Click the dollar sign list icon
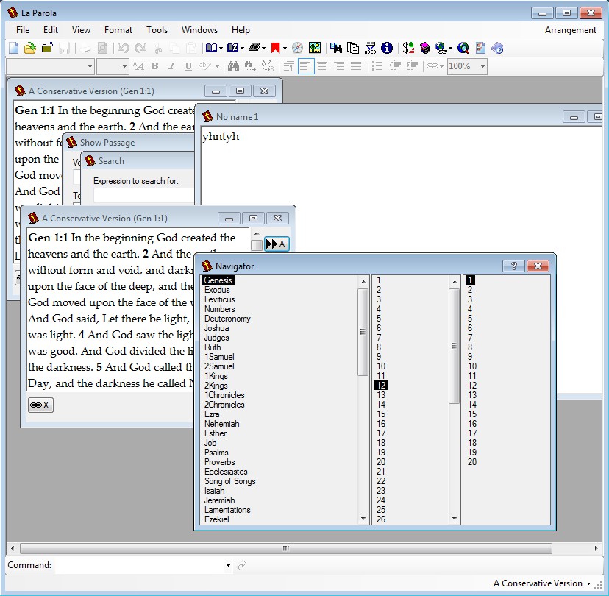609x596 pixels. click(x=408, y=48)
